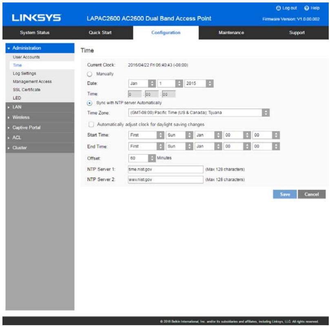Click the NTP Server 2 input field
Image resolution: width=330 pixels, height=326 pixels.
point(166,180)
